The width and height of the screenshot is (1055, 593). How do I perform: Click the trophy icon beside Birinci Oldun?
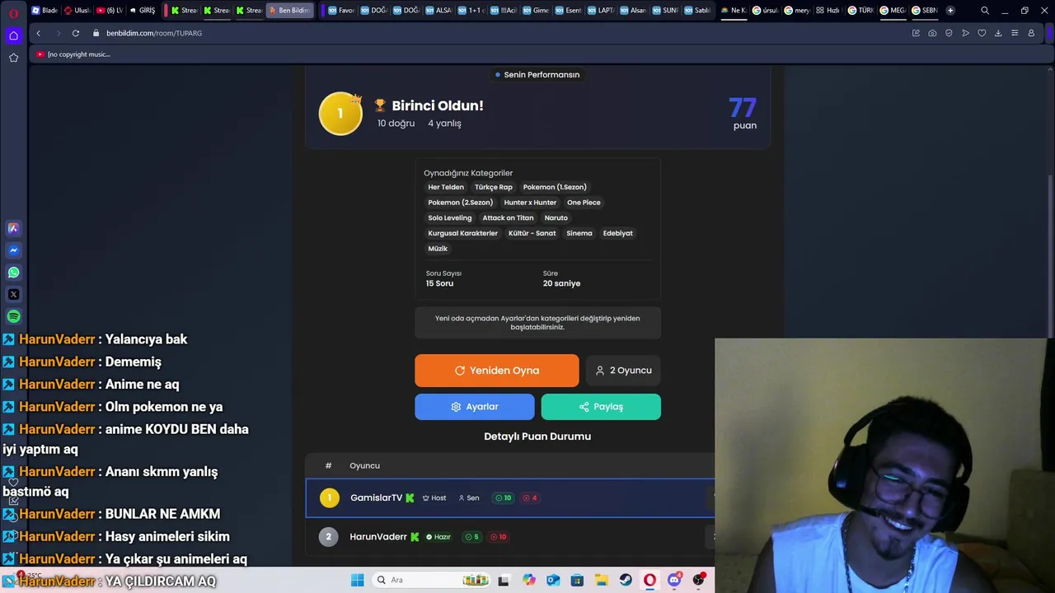[380, 105]
